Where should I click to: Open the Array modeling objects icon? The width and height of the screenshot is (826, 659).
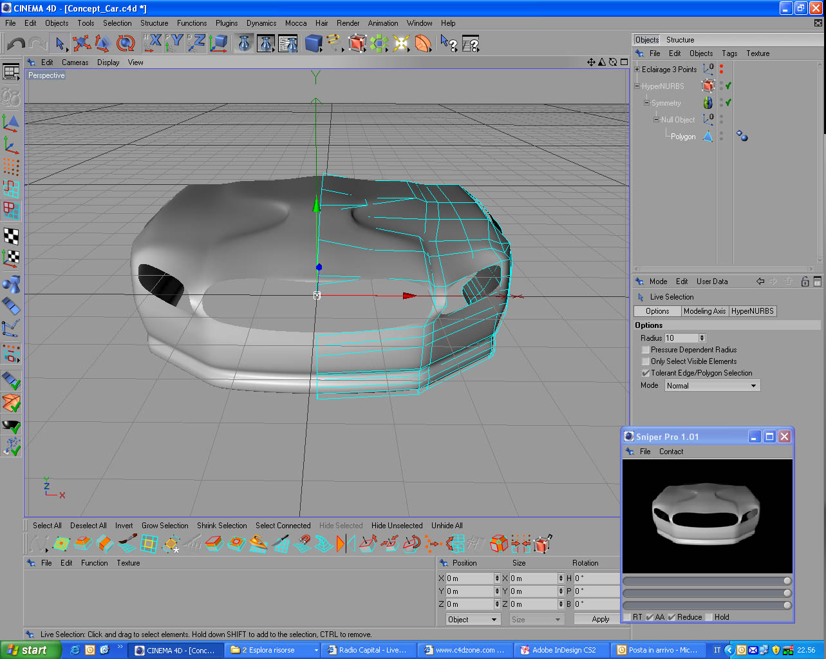[379, 44]
